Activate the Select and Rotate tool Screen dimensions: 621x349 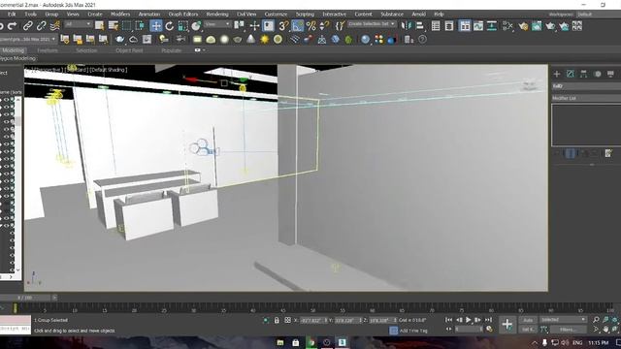(x=170, y=26)
